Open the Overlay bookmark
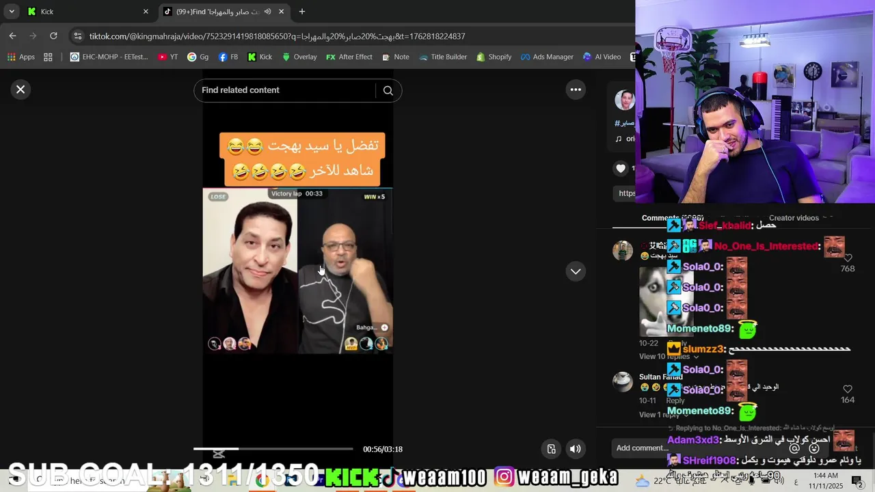 coord(299,57)
